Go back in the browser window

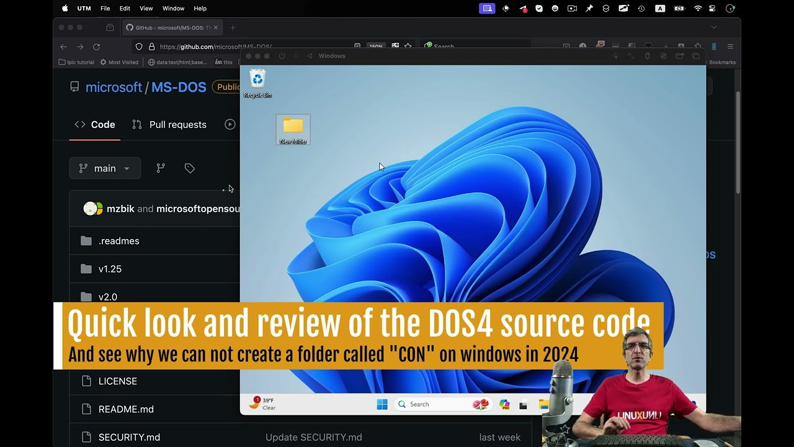(63, 47)
